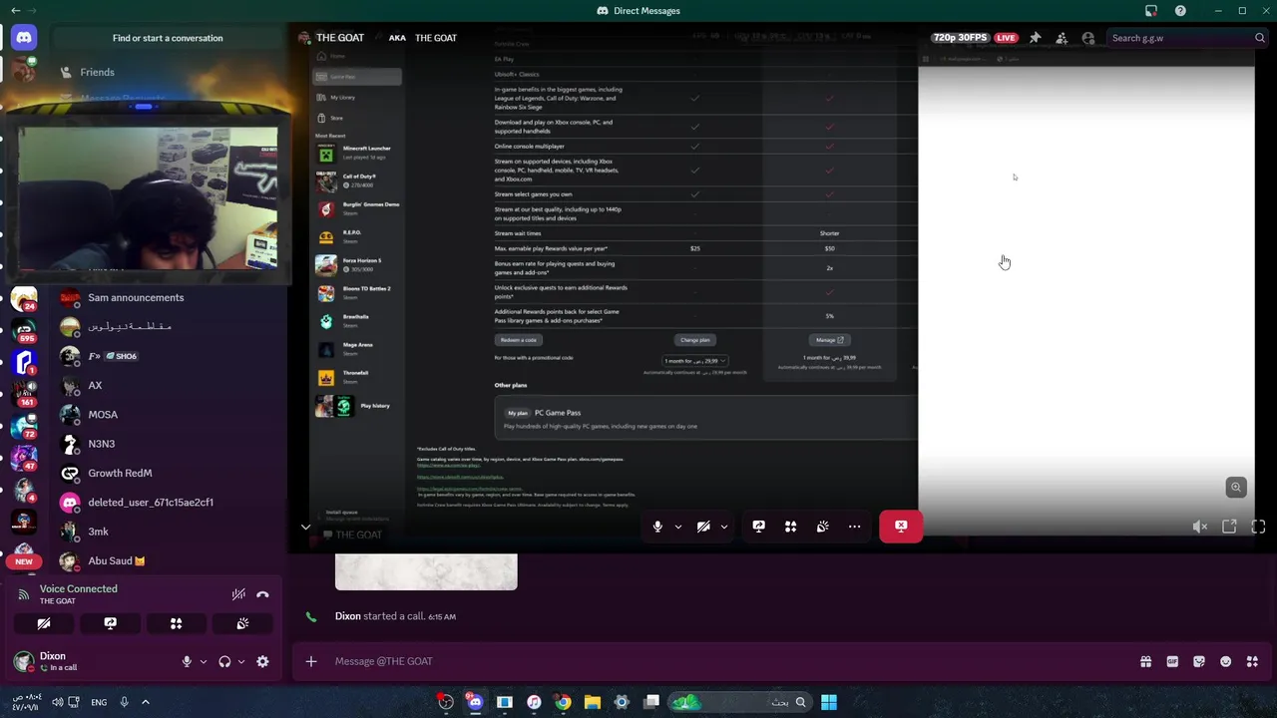This screenshot has width=1277, height=718.
Task: Open Discord Direct Messages home icon
Action: point(24,38)
